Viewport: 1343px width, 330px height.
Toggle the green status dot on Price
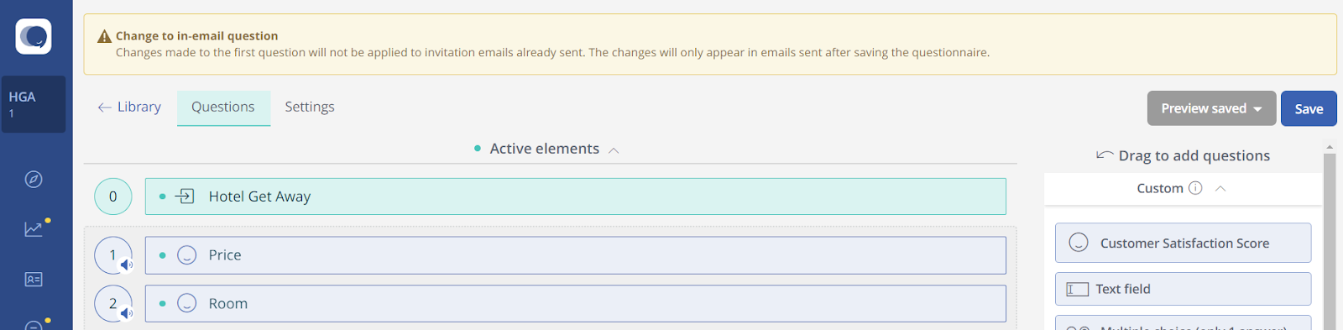pos(162,255)
